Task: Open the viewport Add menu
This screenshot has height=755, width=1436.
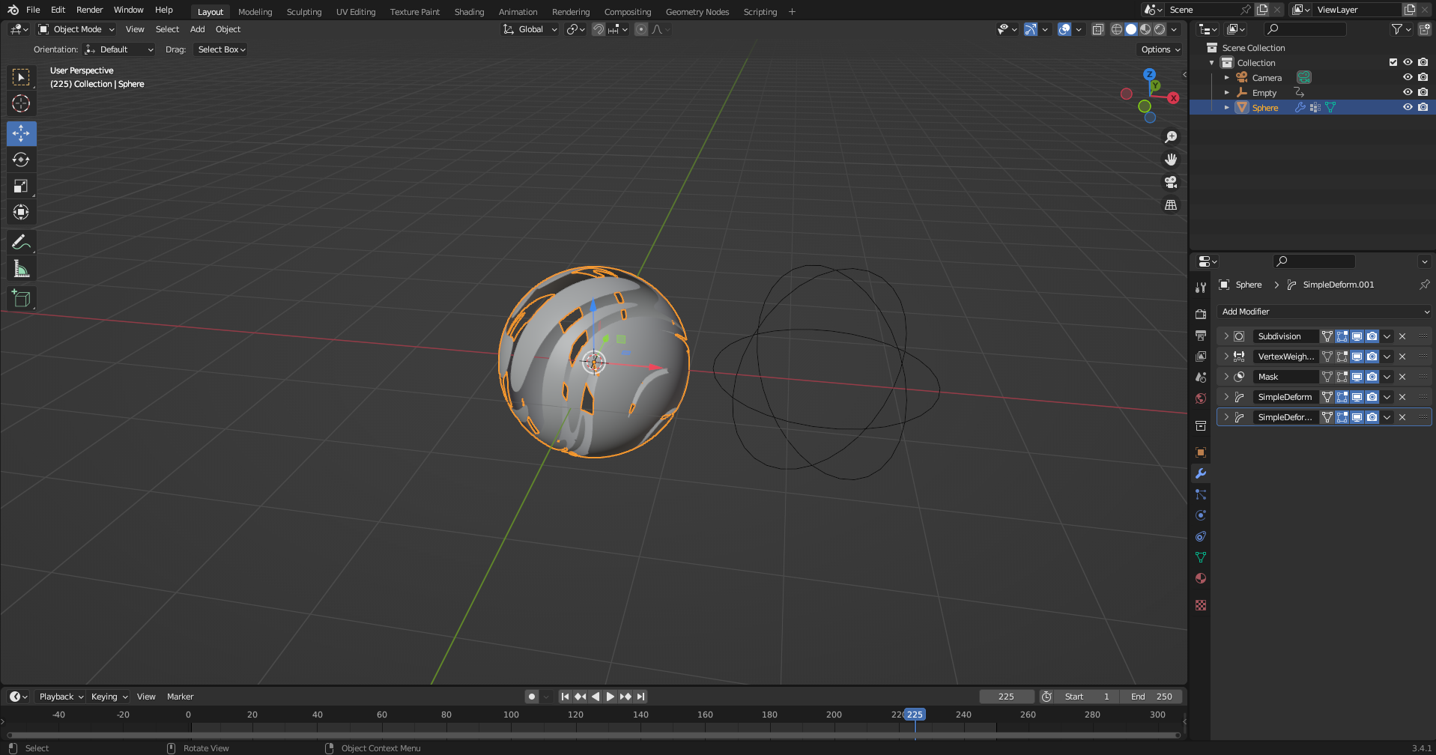Action: coord(197,29)
